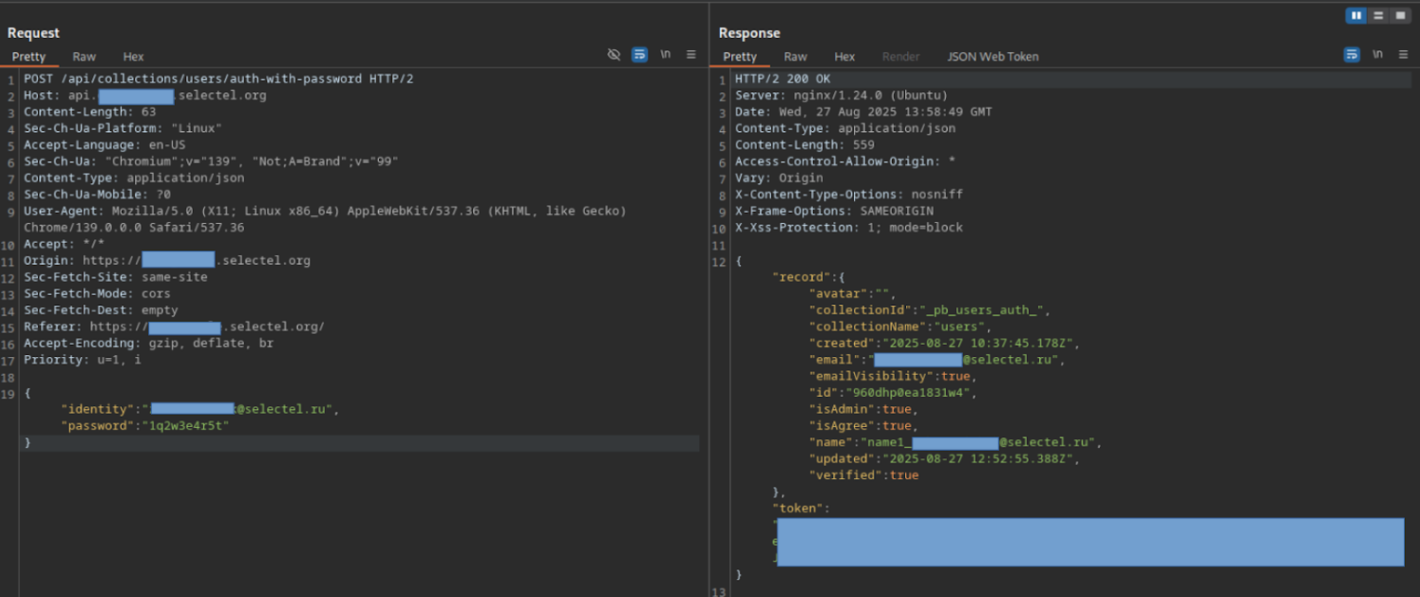
Task: Select combined single-view layout icon
Action: 1400,16
